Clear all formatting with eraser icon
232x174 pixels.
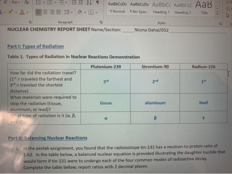pos(27,2)
